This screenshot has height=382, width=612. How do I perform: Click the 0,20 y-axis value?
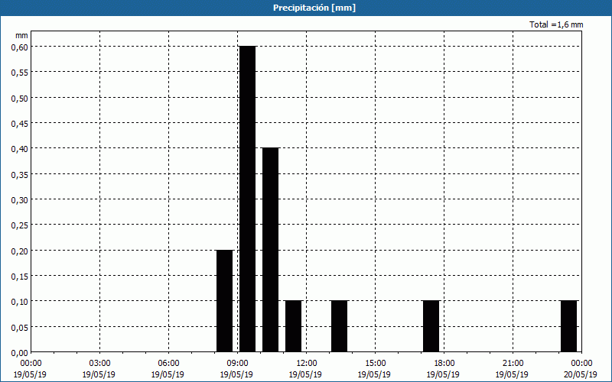pyautogui.click(x=20, y=251)
